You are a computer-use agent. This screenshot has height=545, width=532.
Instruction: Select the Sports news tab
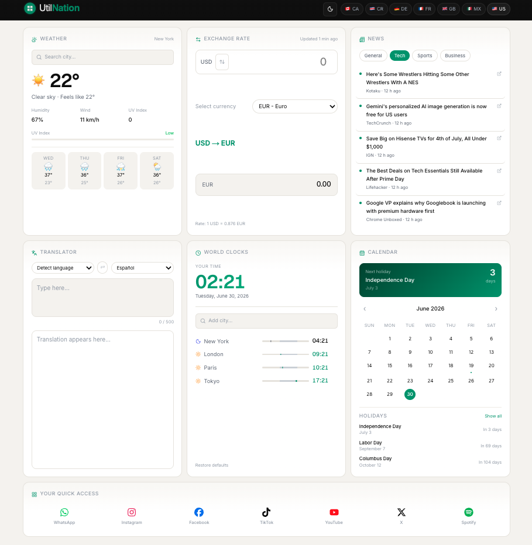(x=424, y=56)
